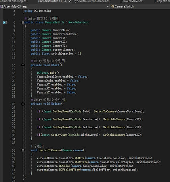Click 'CameraXY.enabled = false' line
Image resolution: width=170 pixels, height=182 pixels.
(x=57, y=84)
